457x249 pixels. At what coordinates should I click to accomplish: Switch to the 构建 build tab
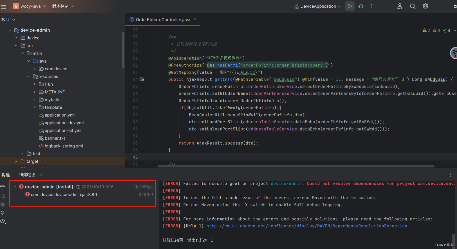(6, 175)
